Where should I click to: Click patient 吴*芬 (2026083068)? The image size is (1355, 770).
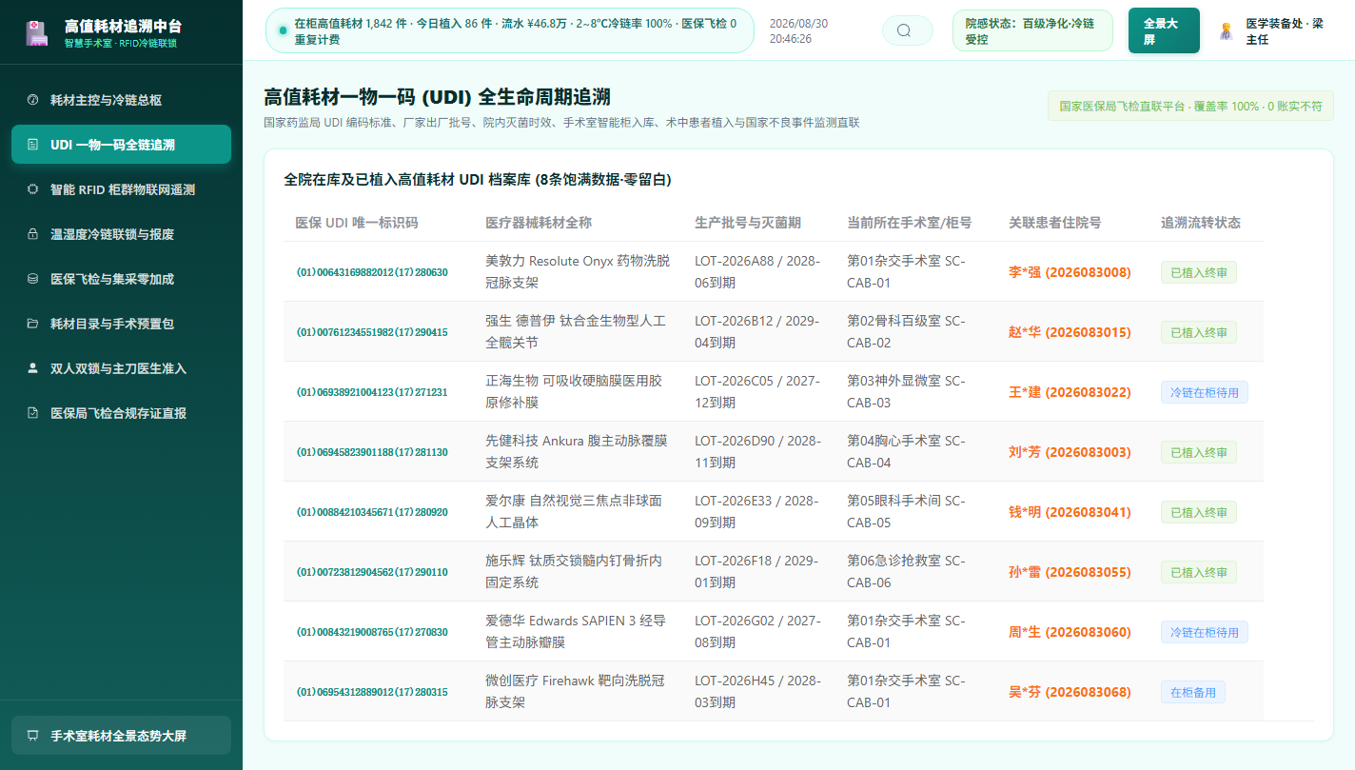pos(1070,692)
